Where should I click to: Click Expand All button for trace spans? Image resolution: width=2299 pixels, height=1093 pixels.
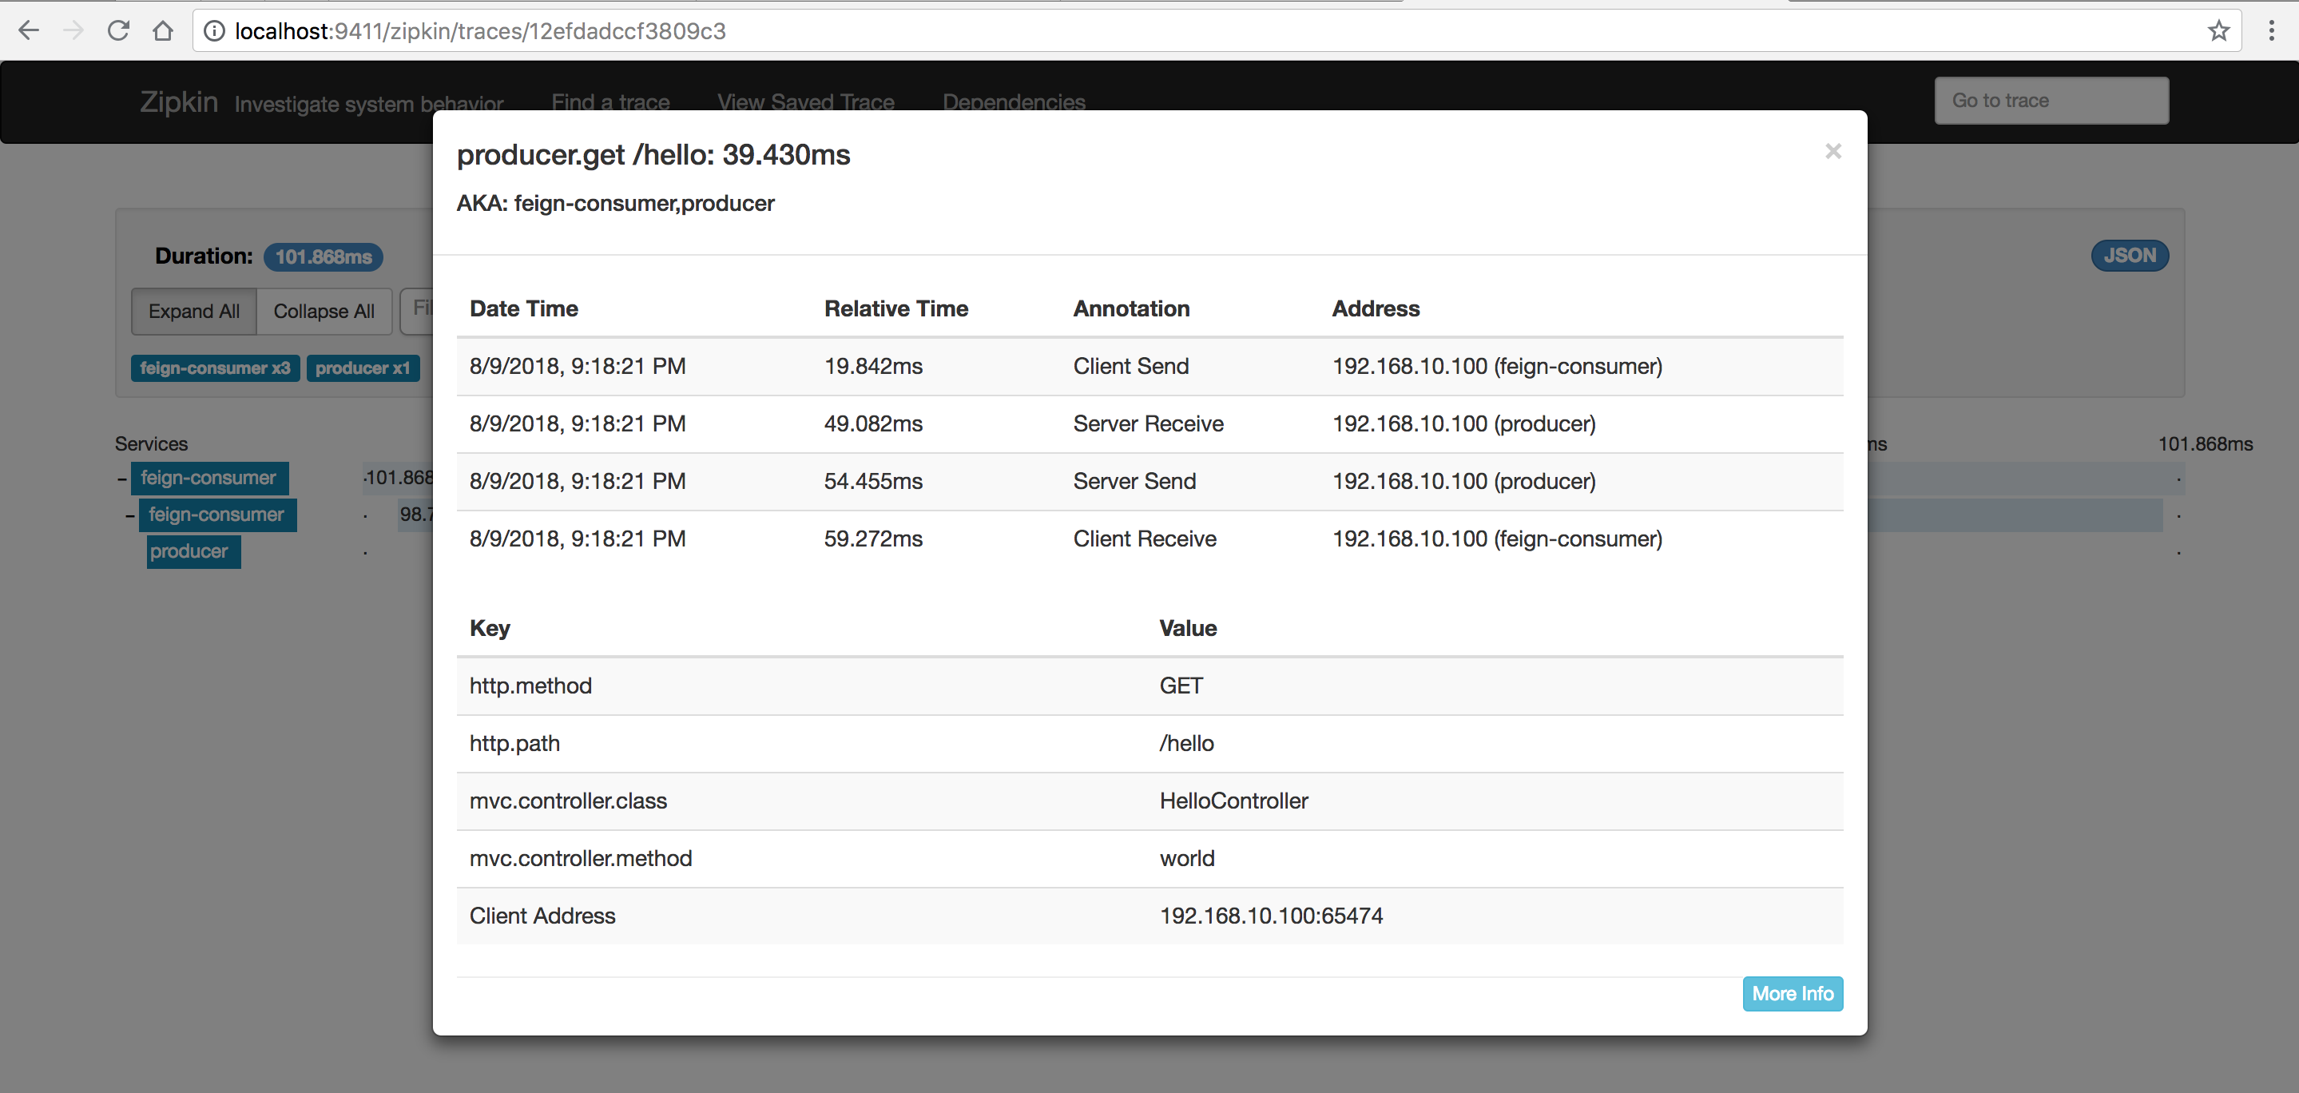coord(192,311)
